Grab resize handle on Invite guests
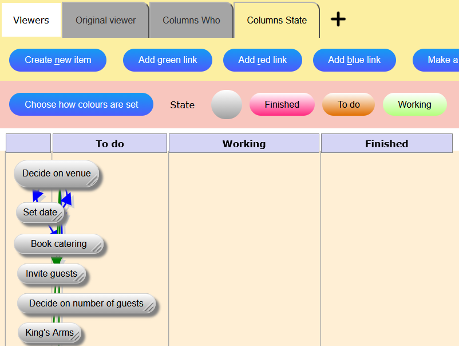Image resolution: width=459 pixels, height=346 pixels. click(79, 277)
